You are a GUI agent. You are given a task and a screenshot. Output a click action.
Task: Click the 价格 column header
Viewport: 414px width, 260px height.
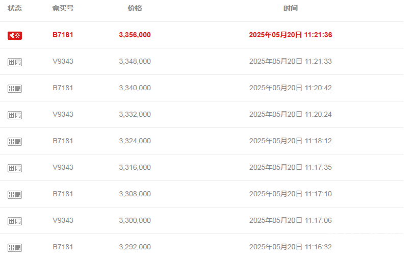135,9
